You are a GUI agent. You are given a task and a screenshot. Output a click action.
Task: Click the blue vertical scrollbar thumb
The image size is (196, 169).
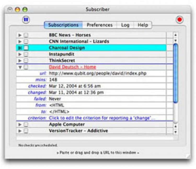[x=176, y=73]
